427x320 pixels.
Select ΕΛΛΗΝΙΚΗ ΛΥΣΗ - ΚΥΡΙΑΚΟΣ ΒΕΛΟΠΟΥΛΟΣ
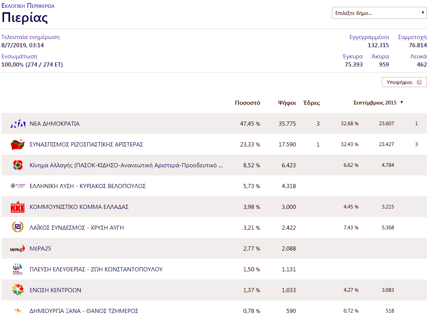tap(87, 186)
